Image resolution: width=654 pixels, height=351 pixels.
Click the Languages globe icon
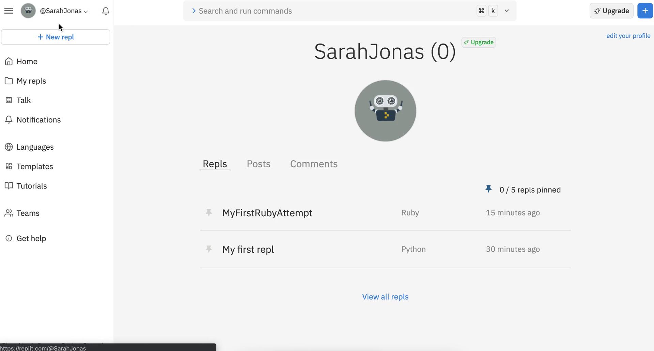pyautogui.click(x=9, y=147)
